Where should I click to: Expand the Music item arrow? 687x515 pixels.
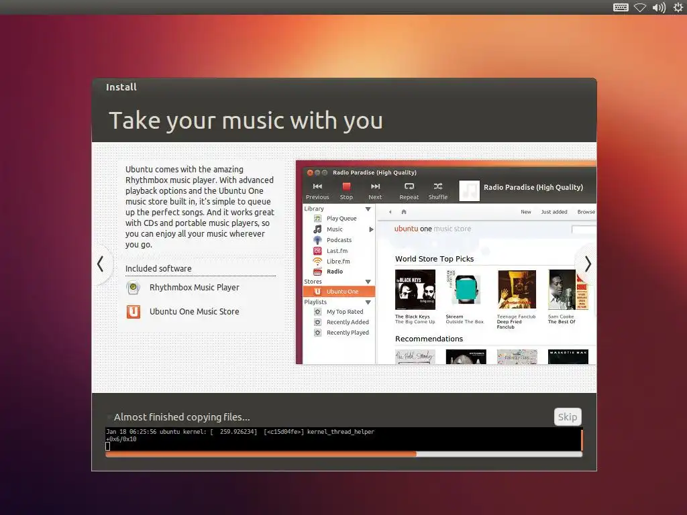coord(371,229)
